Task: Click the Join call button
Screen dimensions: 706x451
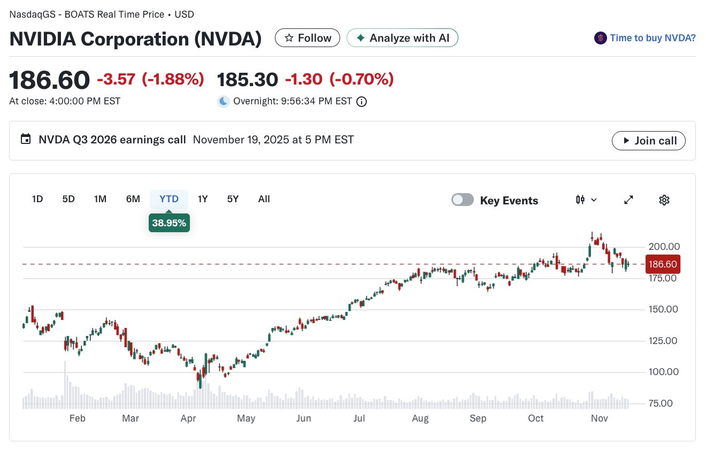Action: click(649, 141)
